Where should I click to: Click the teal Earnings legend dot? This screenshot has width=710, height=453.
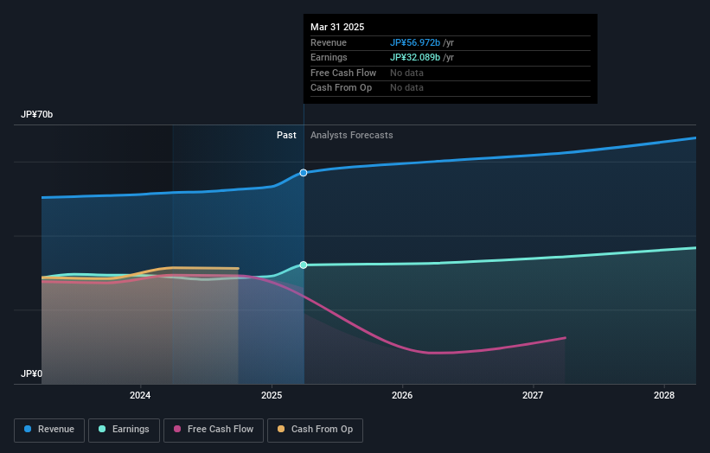pos(102,429)
